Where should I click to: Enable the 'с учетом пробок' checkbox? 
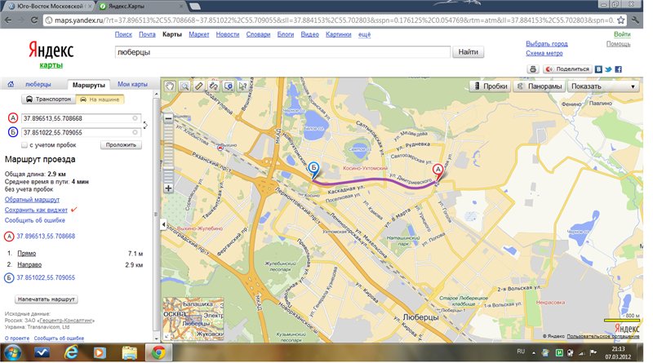(25, 144)
